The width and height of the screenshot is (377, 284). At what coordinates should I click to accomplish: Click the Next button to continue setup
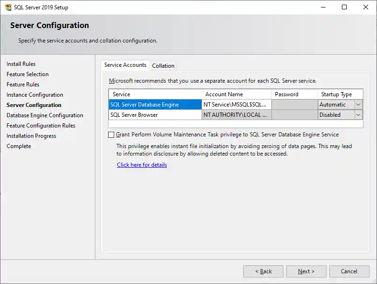pos(306,271)
